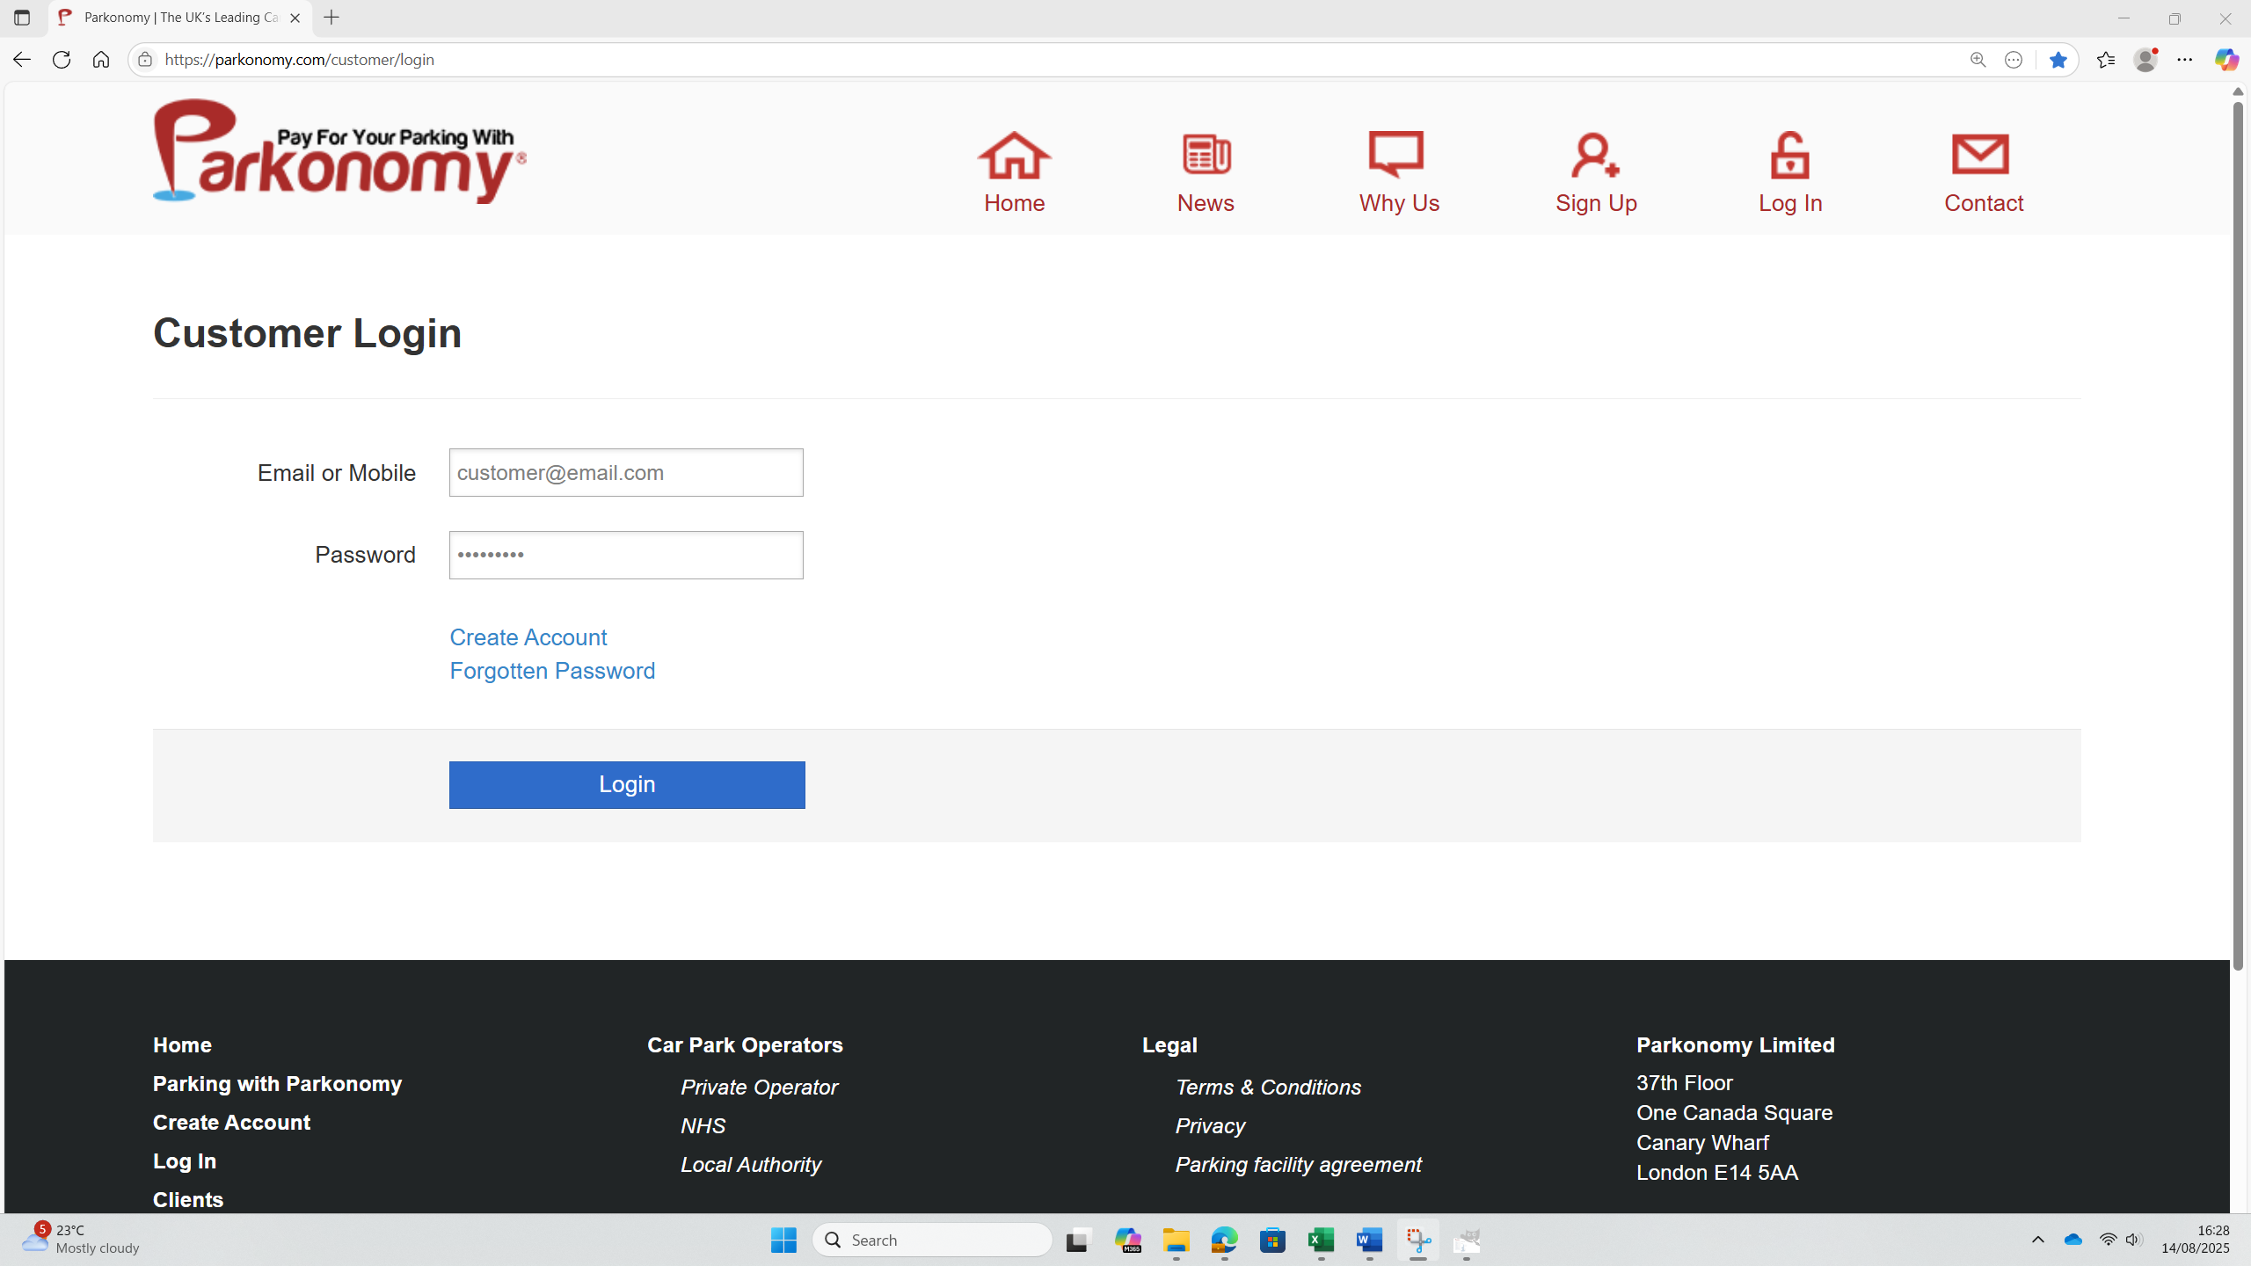Open the weather widget on taskbar
Image resolution: width=2251 pixels, height=1266 pixels.
(81, 1240)
